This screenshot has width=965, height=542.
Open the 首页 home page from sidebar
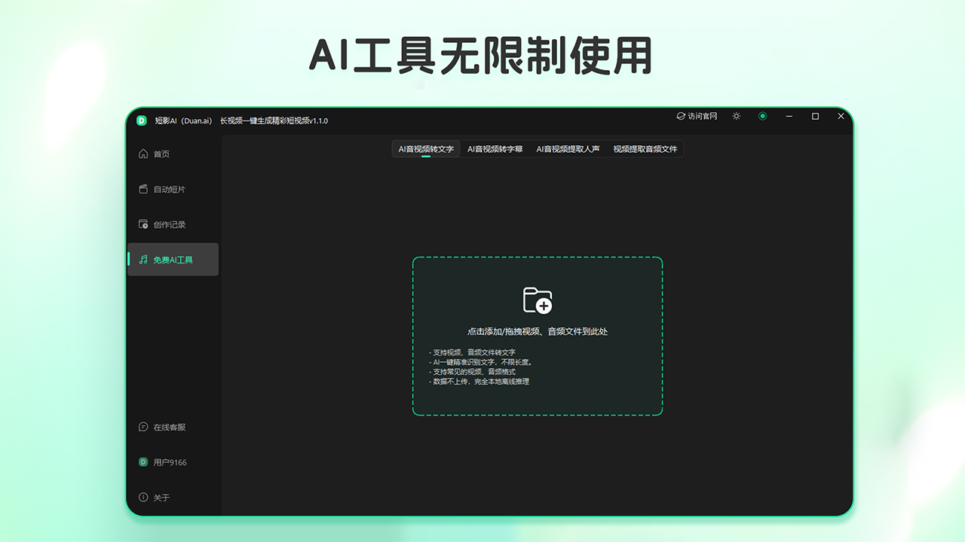tap(161, 154)
